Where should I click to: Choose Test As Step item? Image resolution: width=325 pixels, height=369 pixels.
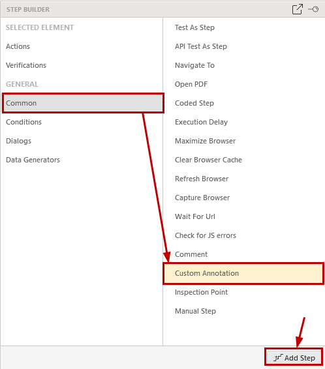pyautogui.click(x=194, y=27)
